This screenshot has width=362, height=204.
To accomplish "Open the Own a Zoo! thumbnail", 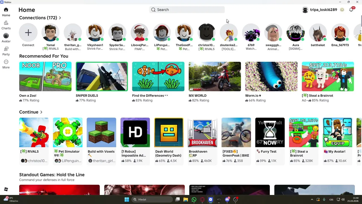I will [x=45, y=76].
